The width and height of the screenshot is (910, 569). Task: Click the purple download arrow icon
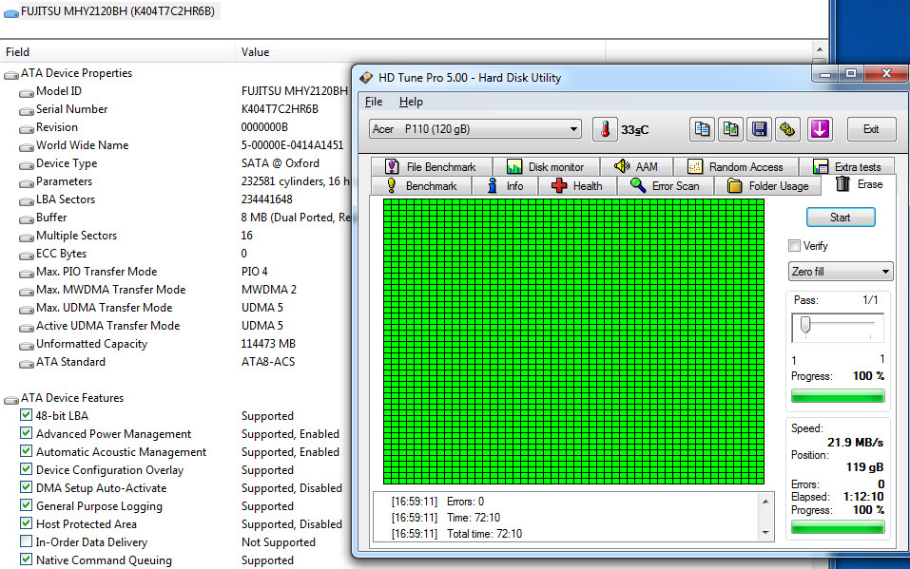(820, 129)
